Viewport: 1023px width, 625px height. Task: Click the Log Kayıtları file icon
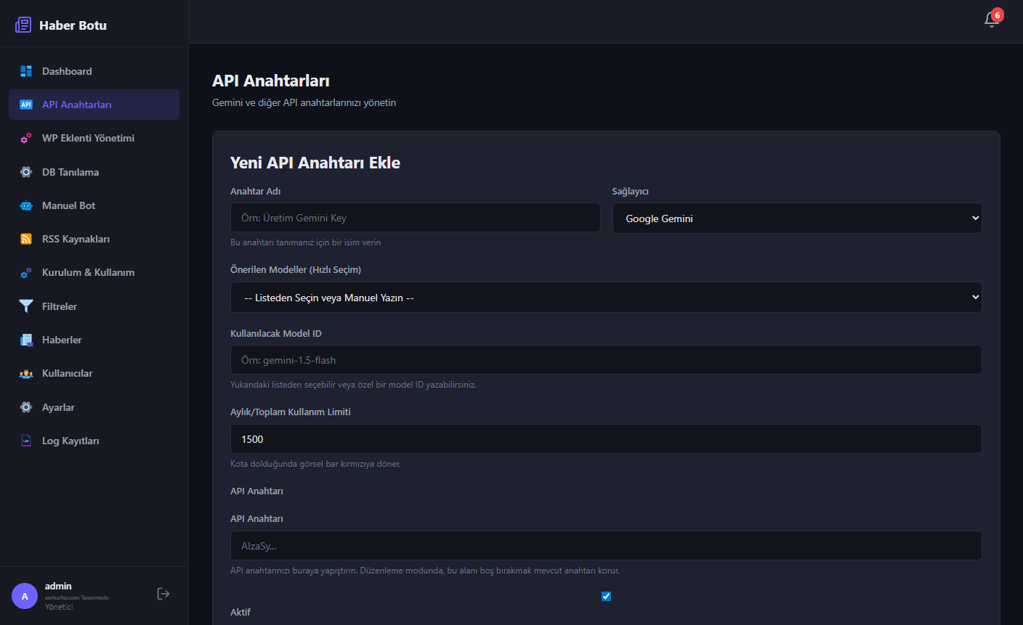26,441
